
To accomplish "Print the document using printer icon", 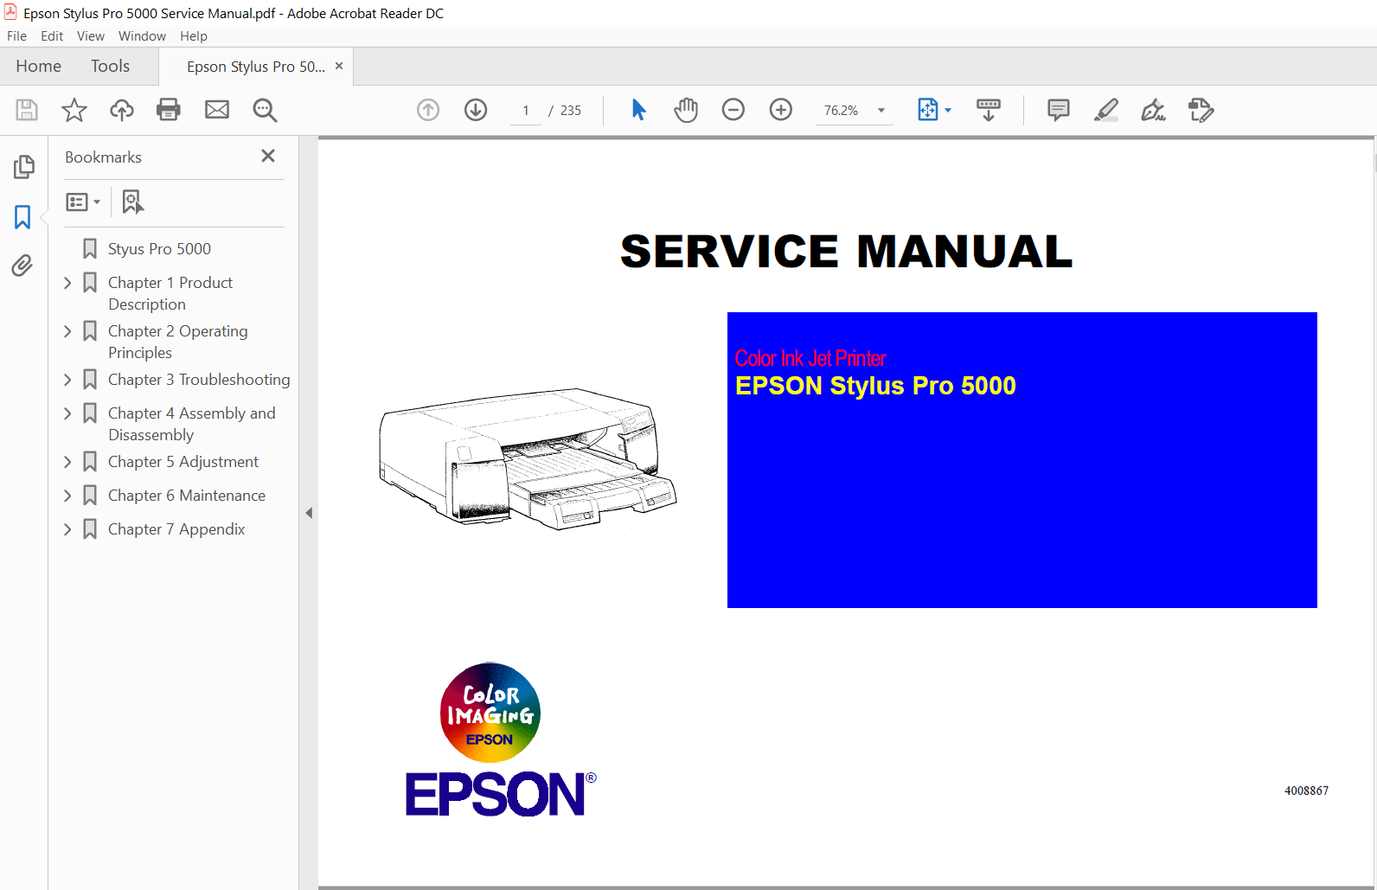I will click(x=169, y=110).
